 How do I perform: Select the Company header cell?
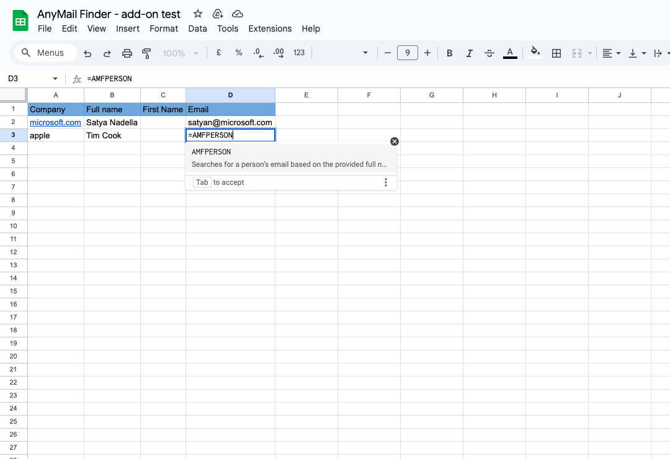click(x=56, y=109)
